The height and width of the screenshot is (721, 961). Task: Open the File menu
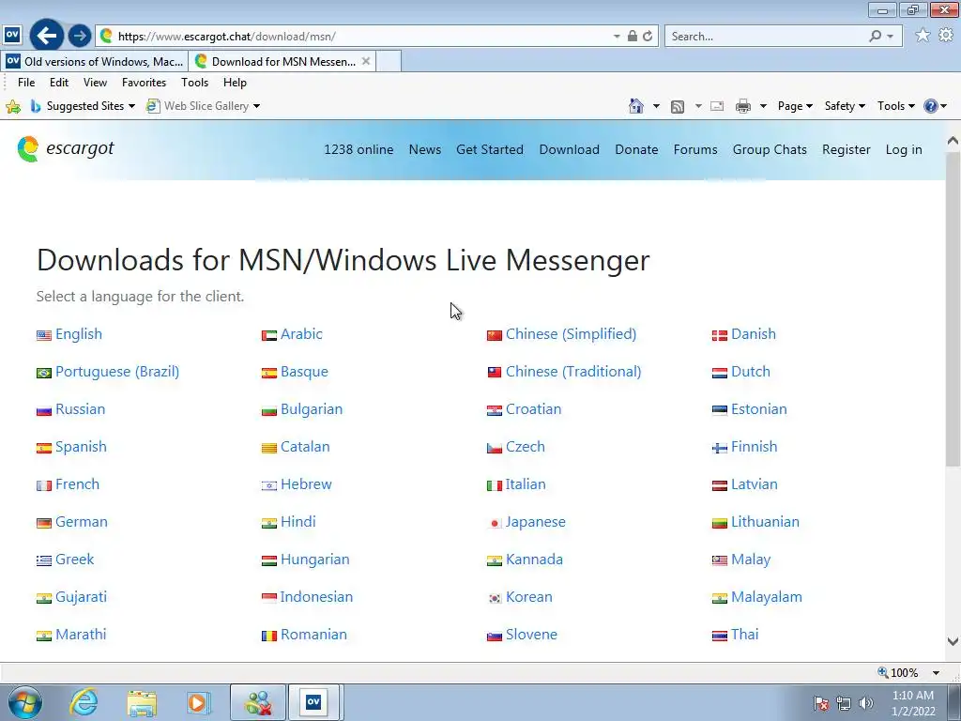point(26,83)
